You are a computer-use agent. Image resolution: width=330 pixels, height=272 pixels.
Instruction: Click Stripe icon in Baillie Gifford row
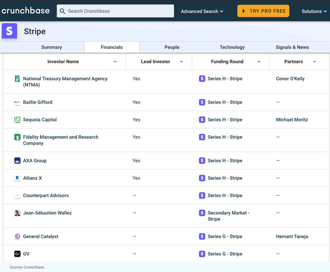click(202, 102)
